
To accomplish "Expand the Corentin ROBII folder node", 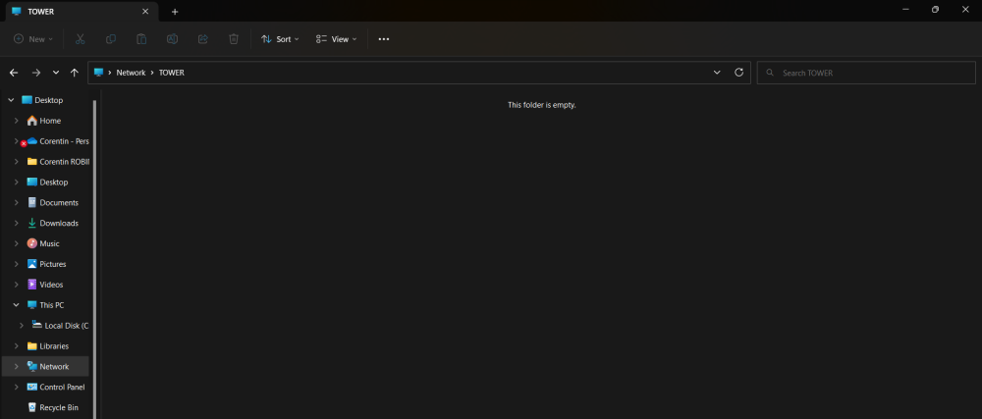I will pos(17,161).
